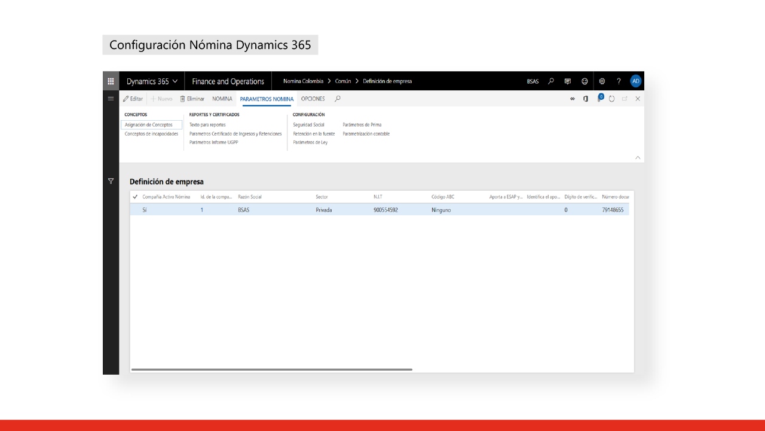765x431 pixels.
Task: Click Finance and Operations in the header
Action: [x=228, y=81]
